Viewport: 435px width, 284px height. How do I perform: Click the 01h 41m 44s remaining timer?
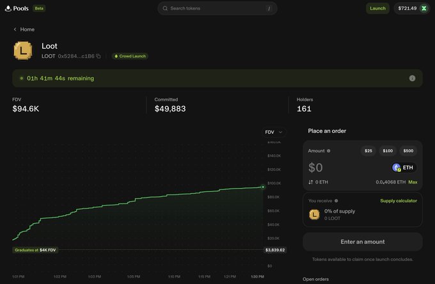click(x=60, y=79)
